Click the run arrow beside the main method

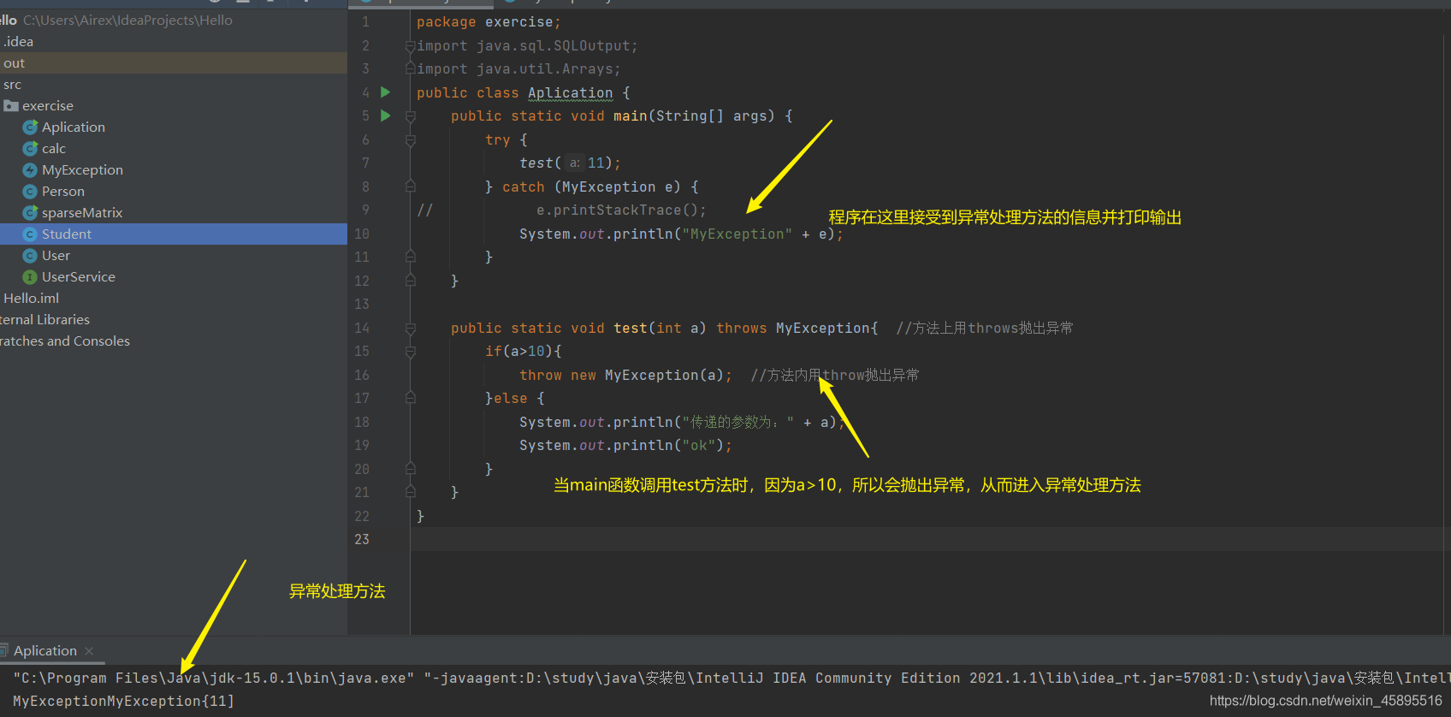pyautogui.click(x=385, y=116)
